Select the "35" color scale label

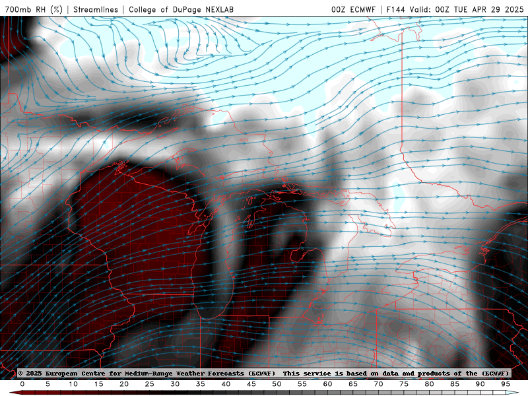(x=201, y=384)
